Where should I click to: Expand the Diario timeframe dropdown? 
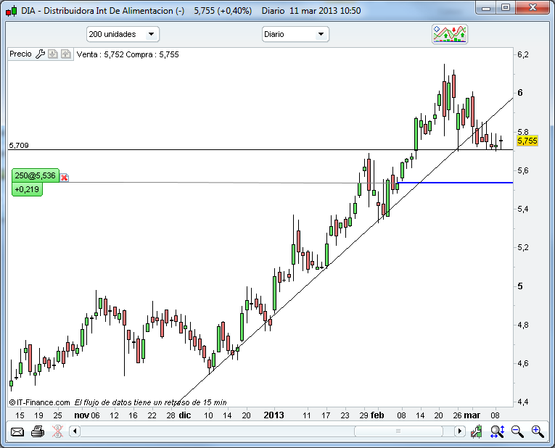tap(295, 34)
